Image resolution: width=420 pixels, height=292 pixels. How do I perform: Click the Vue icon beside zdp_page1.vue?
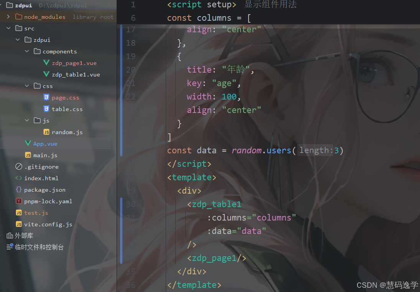(x=46, y=63)
